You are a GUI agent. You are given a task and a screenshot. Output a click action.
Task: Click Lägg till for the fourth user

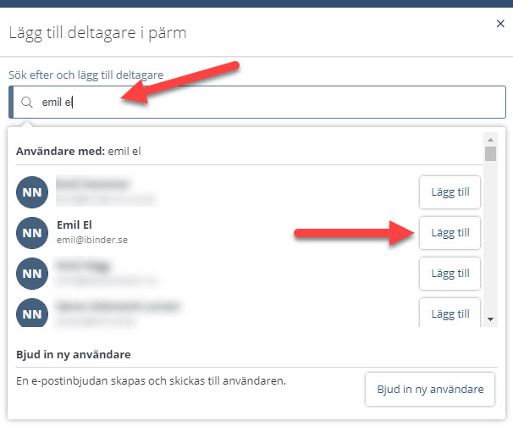click(450, 313)
